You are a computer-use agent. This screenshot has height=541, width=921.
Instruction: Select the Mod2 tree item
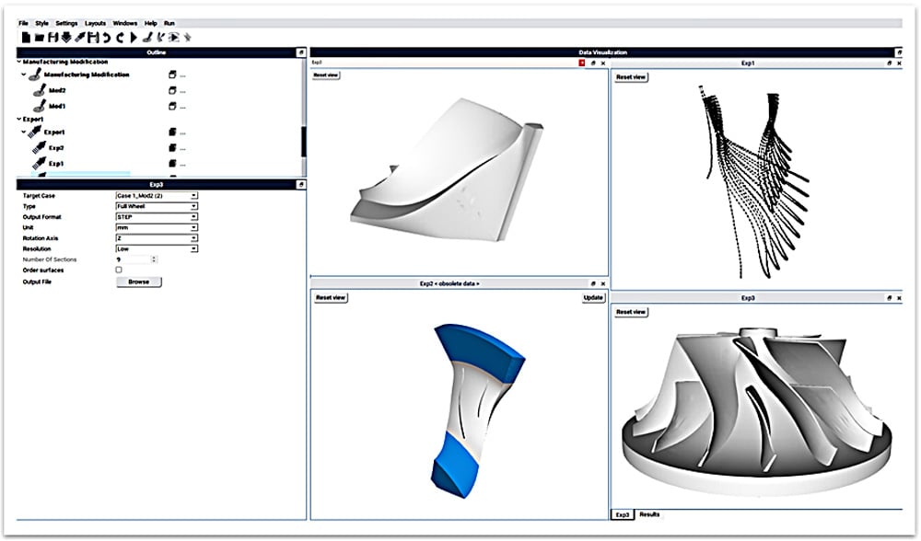[57, 90]
